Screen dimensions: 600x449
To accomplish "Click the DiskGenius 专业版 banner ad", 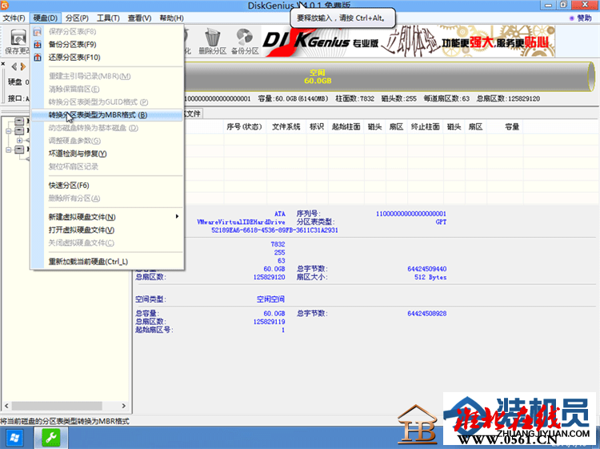I will coord(408,42).
